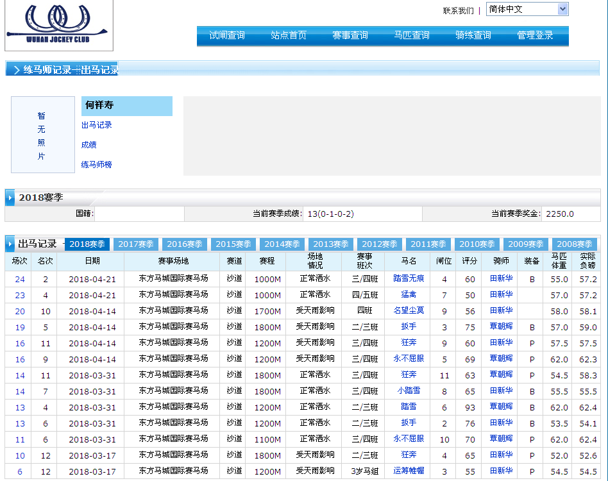Click arrow icon beside 出马记录 table title
The width and height of the screenshot is (608, 481).
tap(11, 244)
